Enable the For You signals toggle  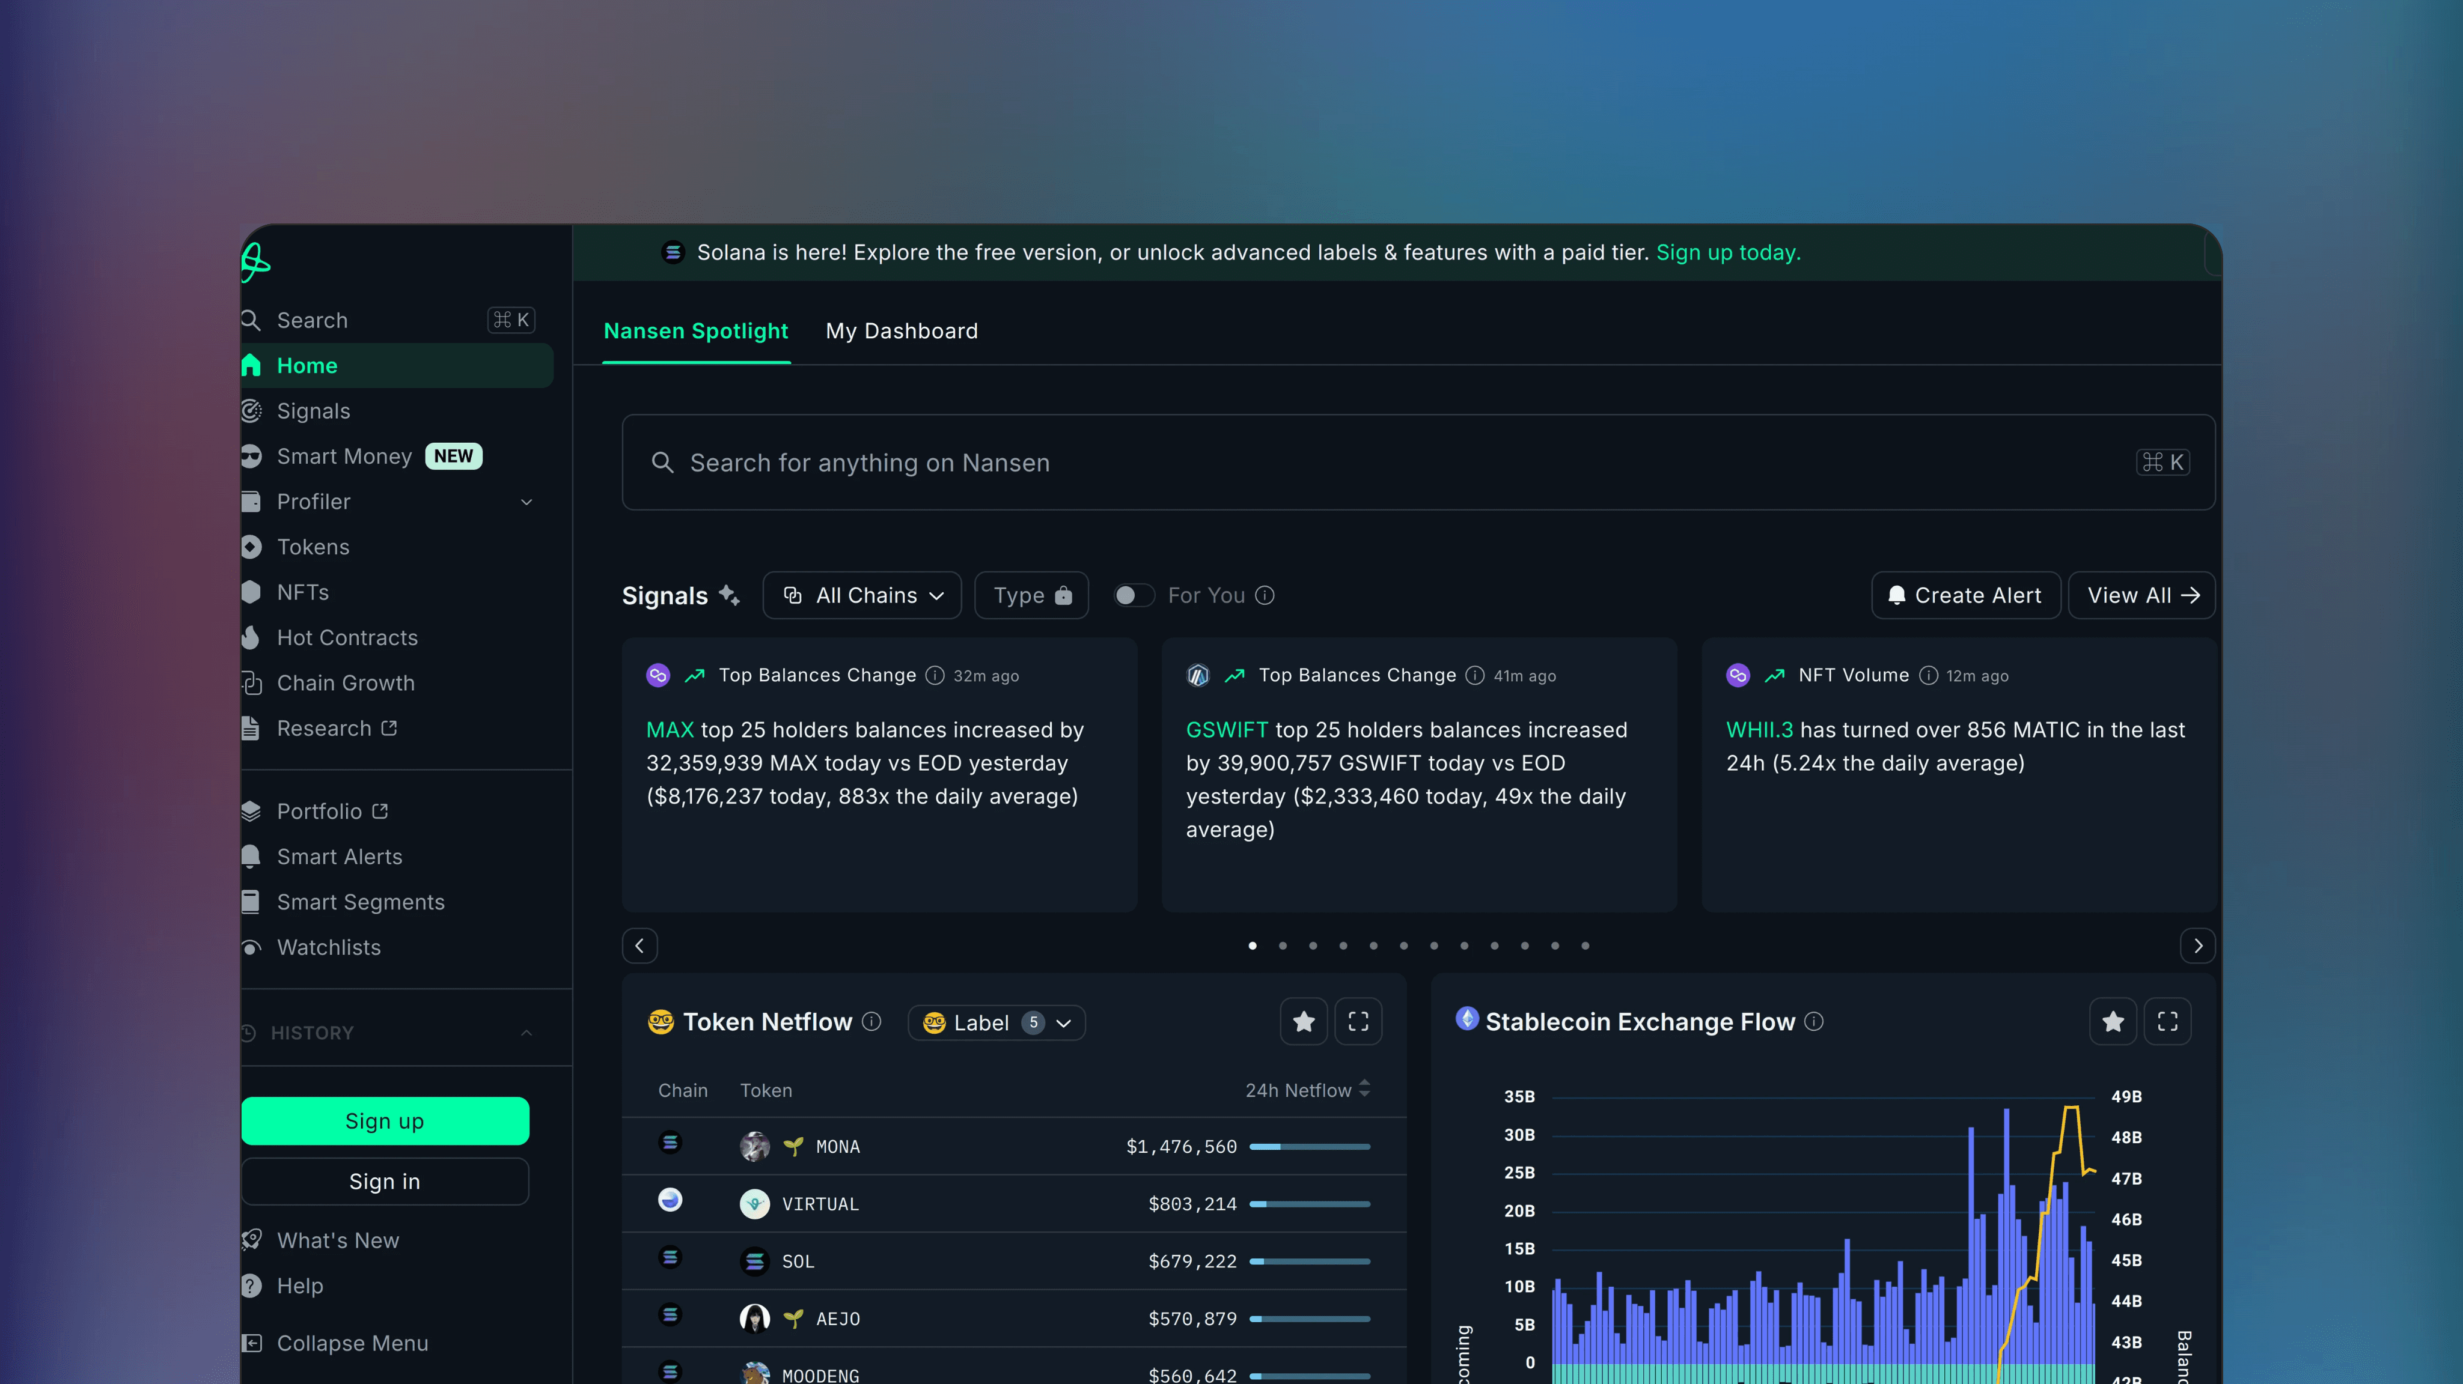click(1134, 595)
